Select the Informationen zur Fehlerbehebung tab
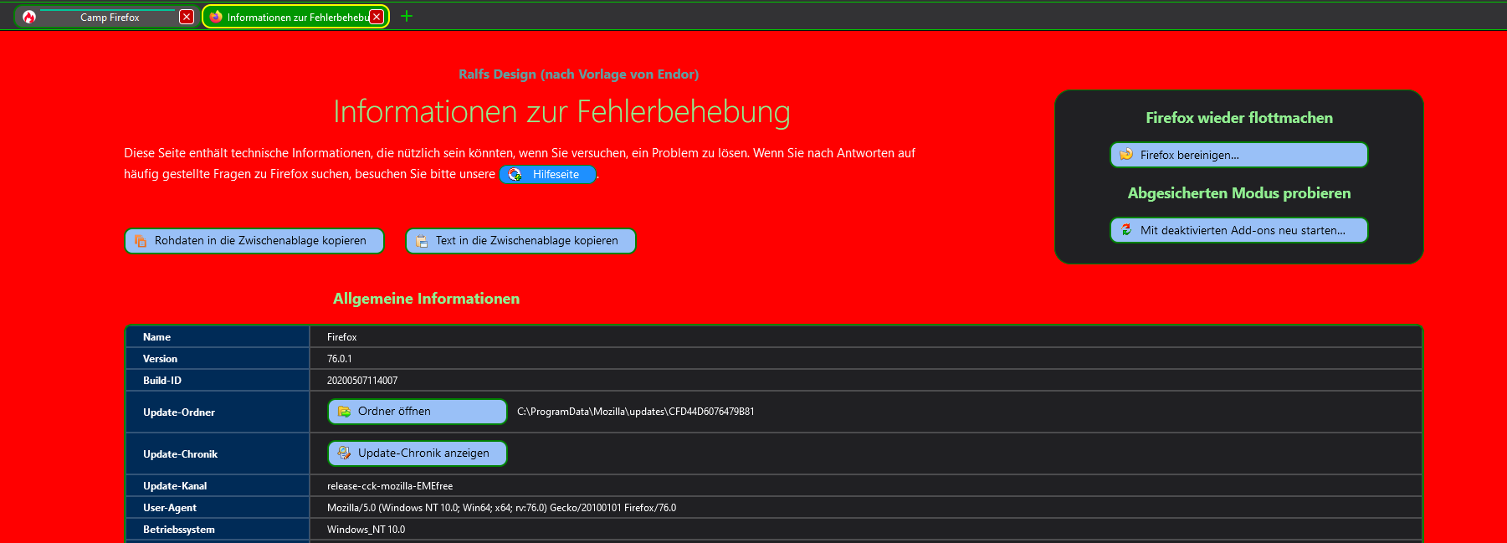This screenshot has width=1507, height=543. tap(295, 17)
